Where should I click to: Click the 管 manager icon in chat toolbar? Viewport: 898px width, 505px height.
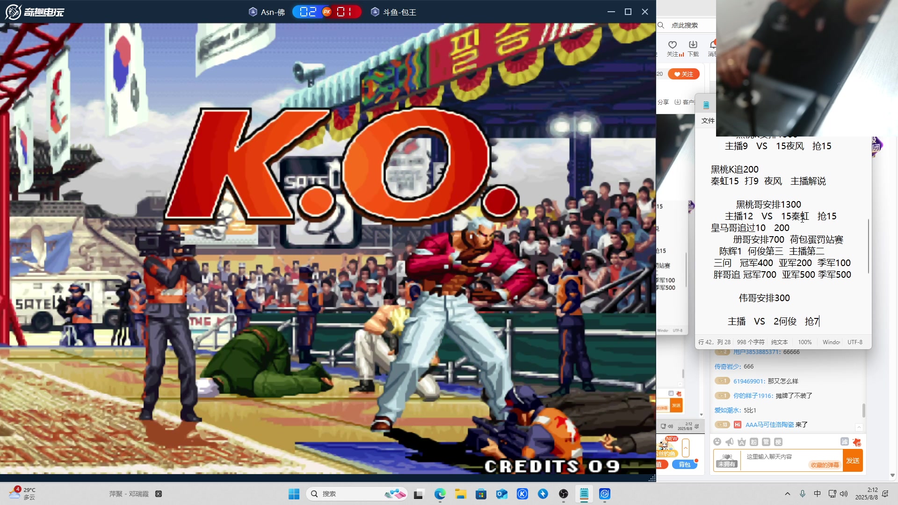(766, 442)
